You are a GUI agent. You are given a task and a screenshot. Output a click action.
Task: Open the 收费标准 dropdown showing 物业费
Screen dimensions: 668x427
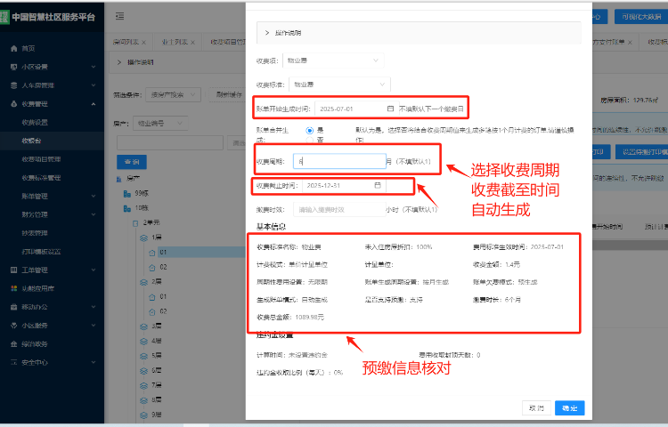click(339, 85)
